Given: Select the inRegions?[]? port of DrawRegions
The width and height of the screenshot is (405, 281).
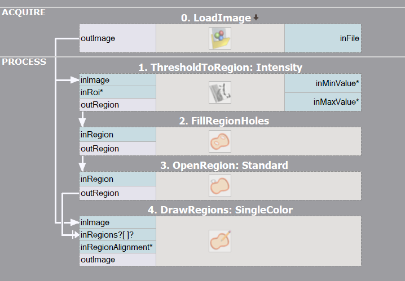Looking at the screenshot, I should coord(117,235).
